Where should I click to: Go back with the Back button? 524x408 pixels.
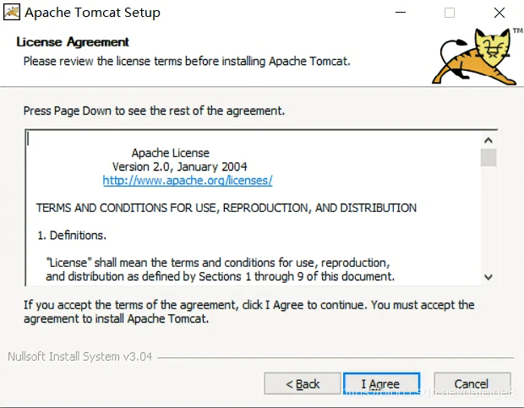tap(303, 384)
